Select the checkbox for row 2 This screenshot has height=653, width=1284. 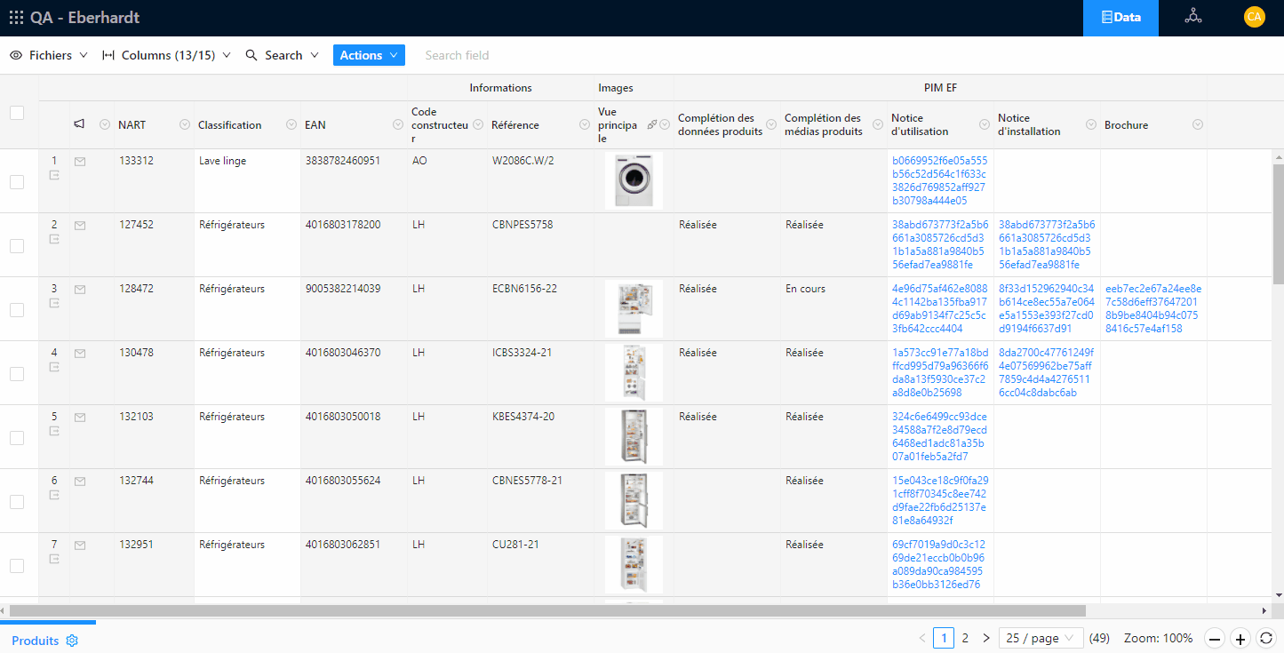(16, 246)
